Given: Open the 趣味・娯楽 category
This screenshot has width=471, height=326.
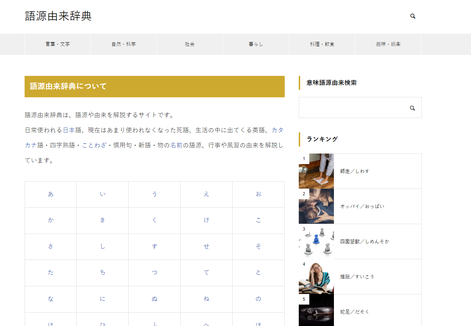Looking at the screenshot, I should tap(388, 44).
